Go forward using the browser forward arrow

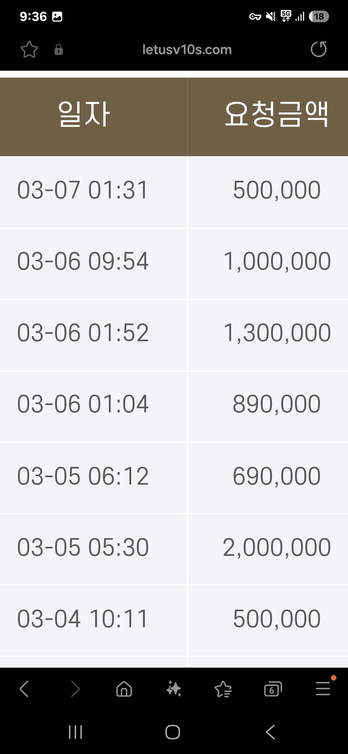[75, 689]
